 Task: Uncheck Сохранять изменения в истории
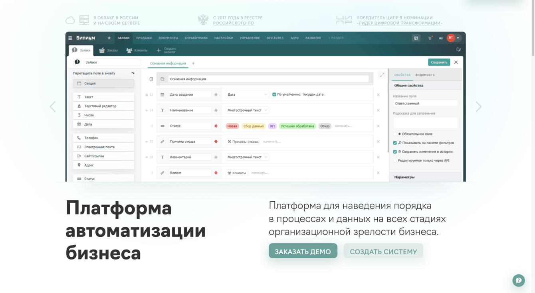395,151
